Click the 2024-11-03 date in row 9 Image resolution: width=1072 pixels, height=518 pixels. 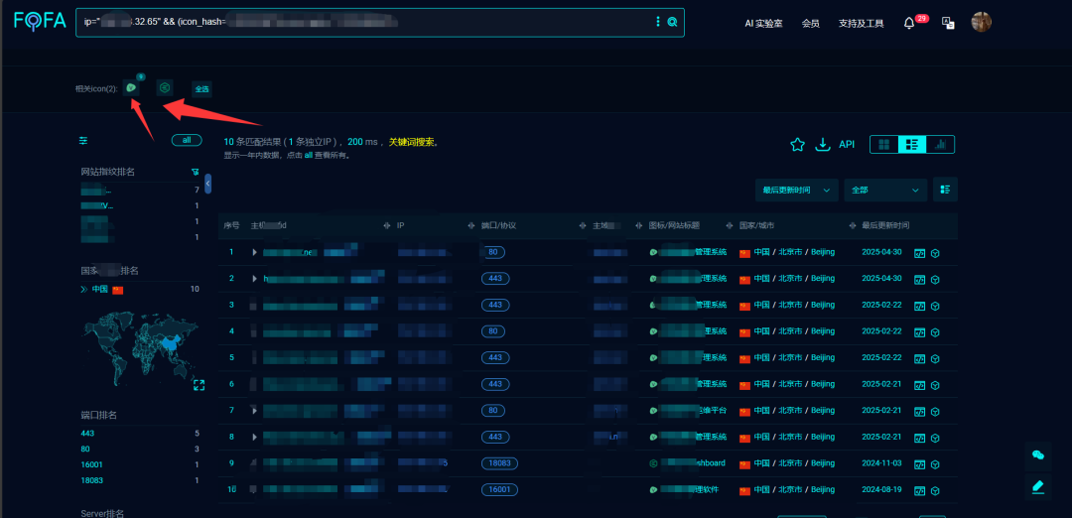(x=882, y=463)
